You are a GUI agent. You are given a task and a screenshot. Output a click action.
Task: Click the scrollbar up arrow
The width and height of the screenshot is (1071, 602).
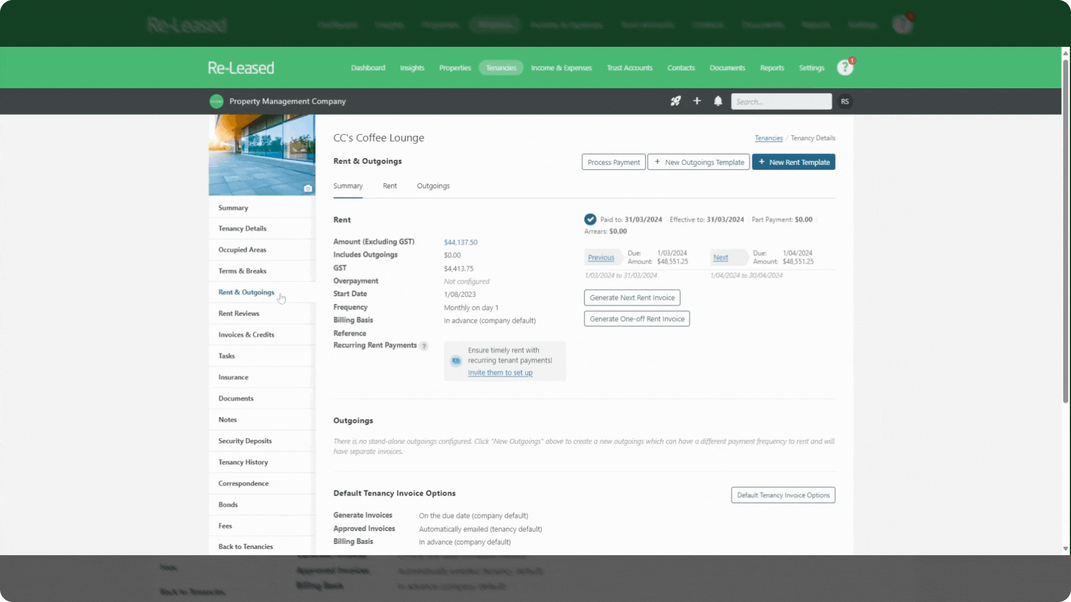[1065, 54]
